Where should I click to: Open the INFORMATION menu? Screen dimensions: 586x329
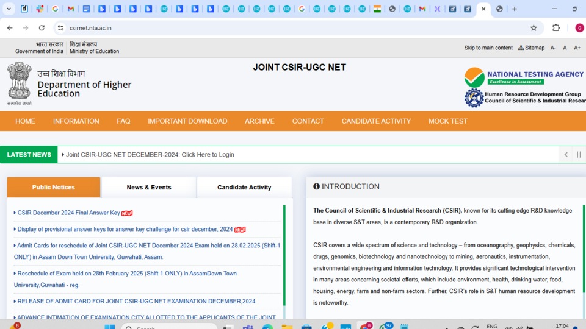(x=76, y=121)
